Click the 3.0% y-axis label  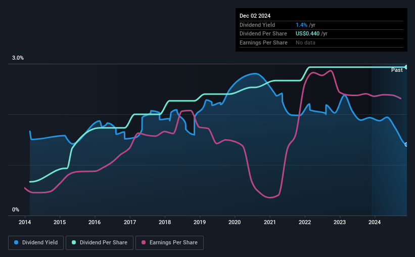point(18,58)
